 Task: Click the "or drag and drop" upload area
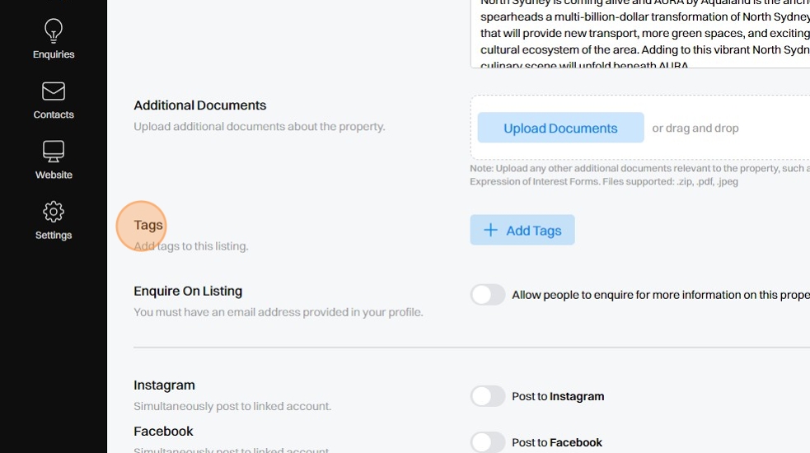[x=695, y=128]
